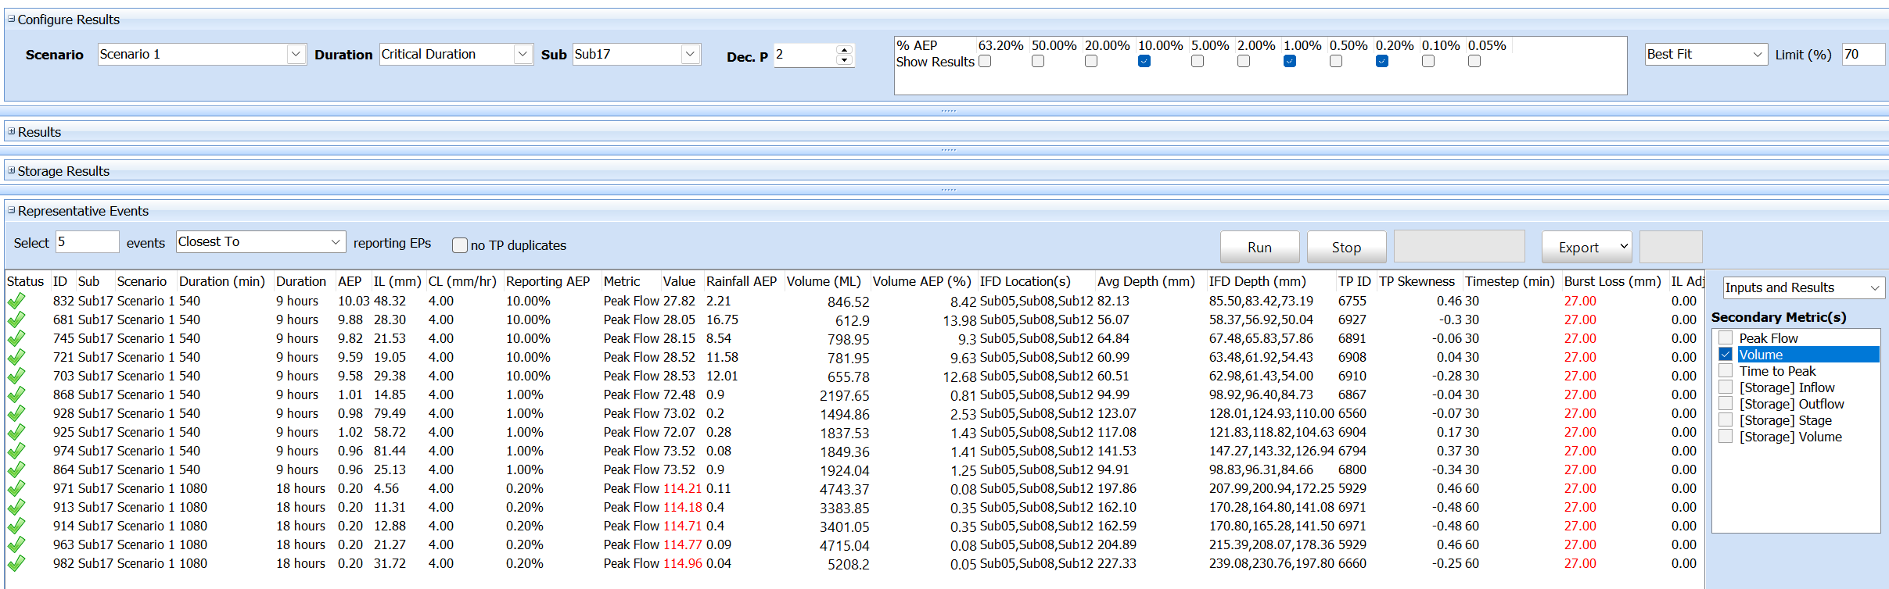Image resolution: width=1889 pixels, height=589 pixels.
Task: Click status checkmark icon for event ID 982
Action: 16,563
